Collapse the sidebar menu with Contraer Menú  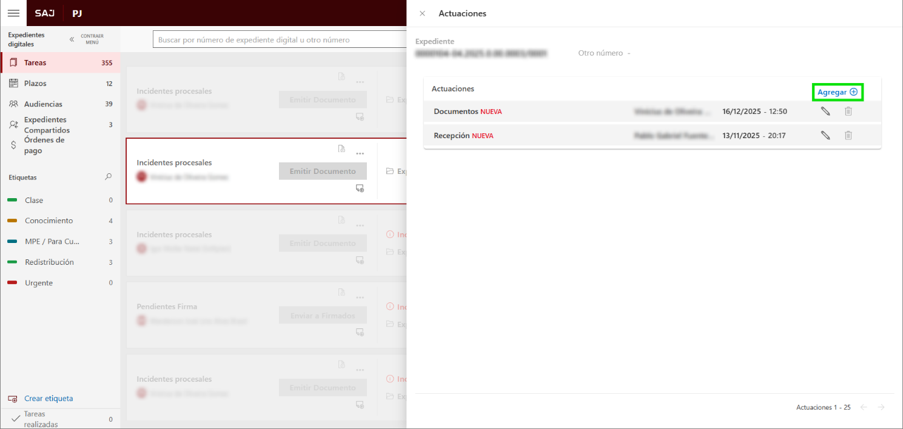tap(87, 39)
